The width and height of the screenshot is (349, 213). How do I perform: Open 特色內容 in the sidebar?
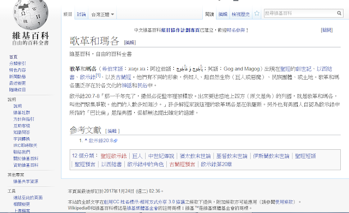point(17,70)
